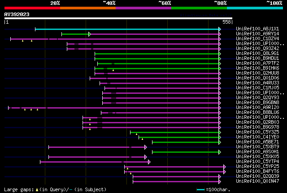Click the yellow gap marker under UniRef100_C5YP25 bar

pyautogui.click(x=127, y=168)
